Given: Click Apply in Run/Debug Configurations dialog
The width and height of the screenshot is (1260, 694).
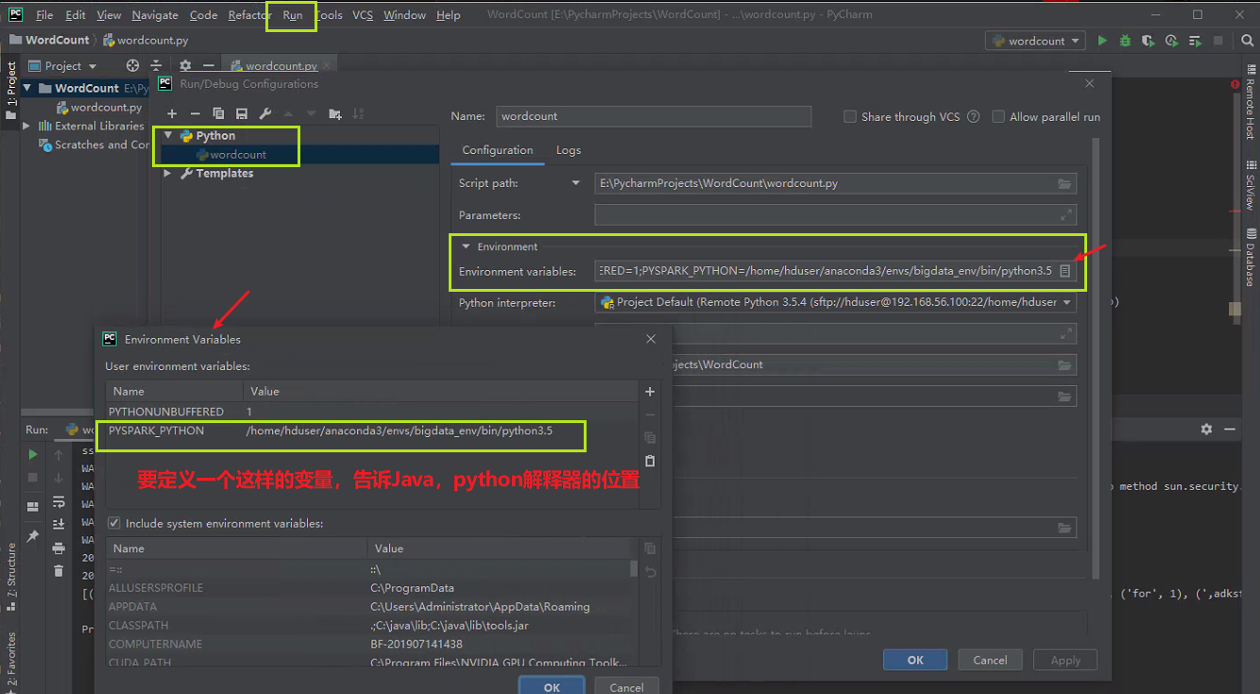Looking at the screenshot, I should (x=1065, y=660).
